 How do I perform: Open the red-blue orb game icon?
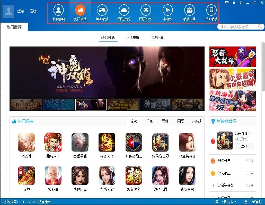[x=134, y=142]
